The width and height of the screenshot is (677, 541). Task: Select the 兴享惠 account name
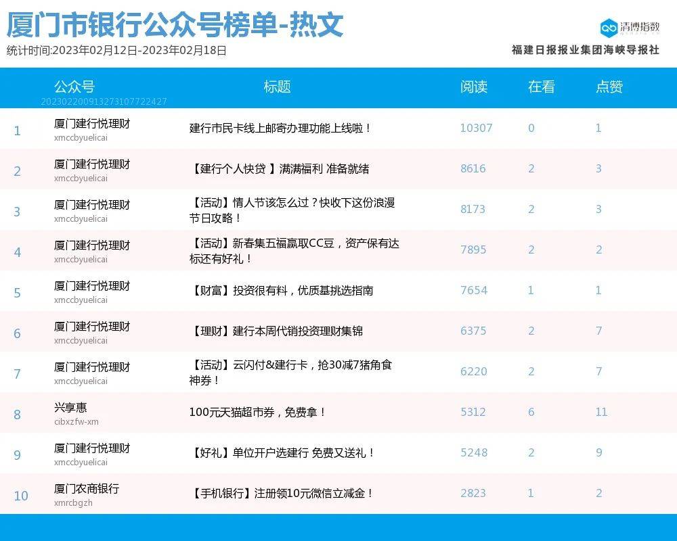(70, 408)
